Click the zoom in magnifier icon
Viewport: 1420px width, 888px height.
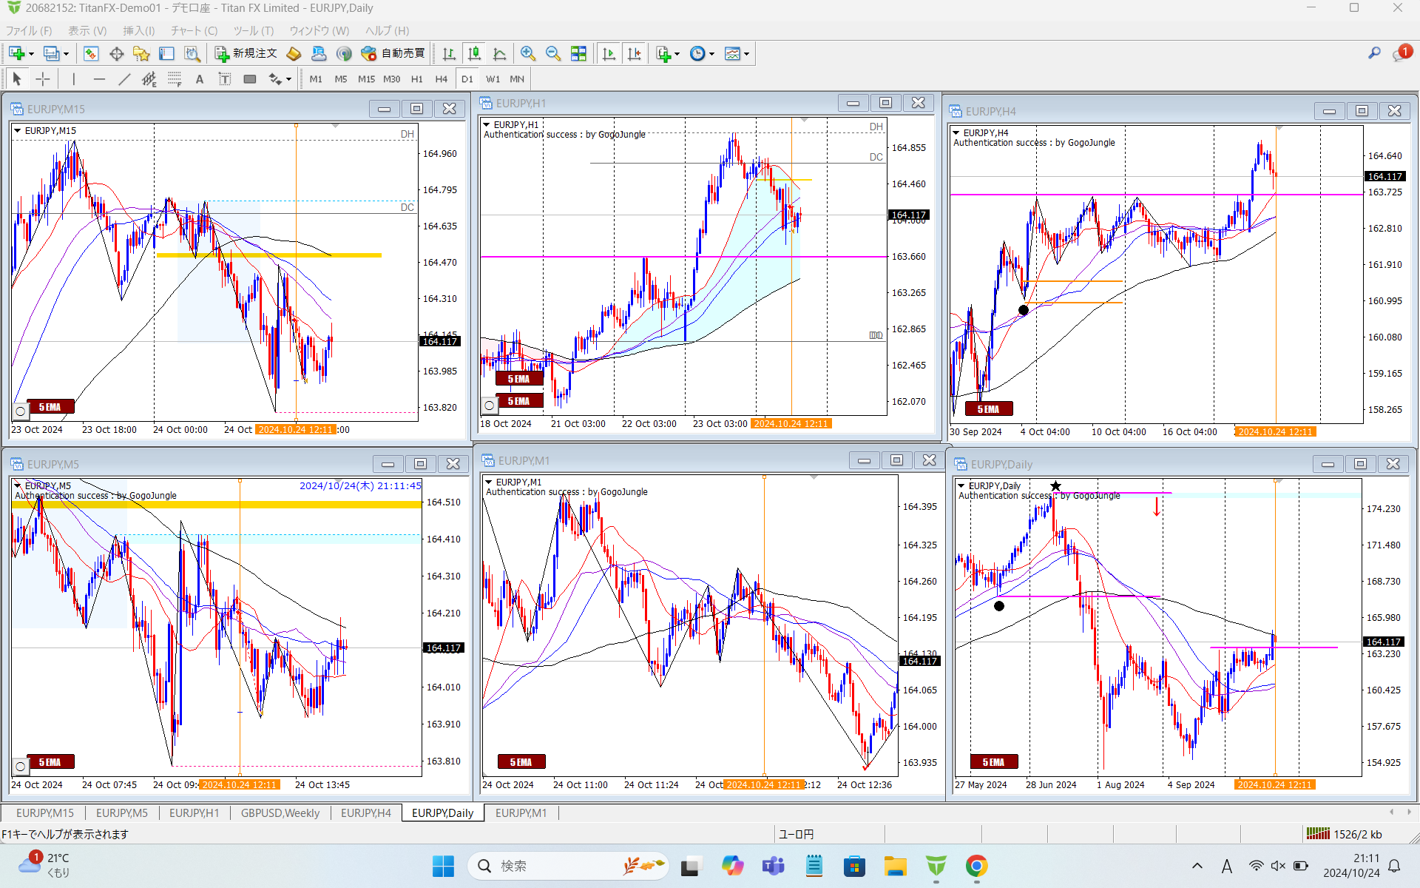pyautogui.click(x=527, y=53)
